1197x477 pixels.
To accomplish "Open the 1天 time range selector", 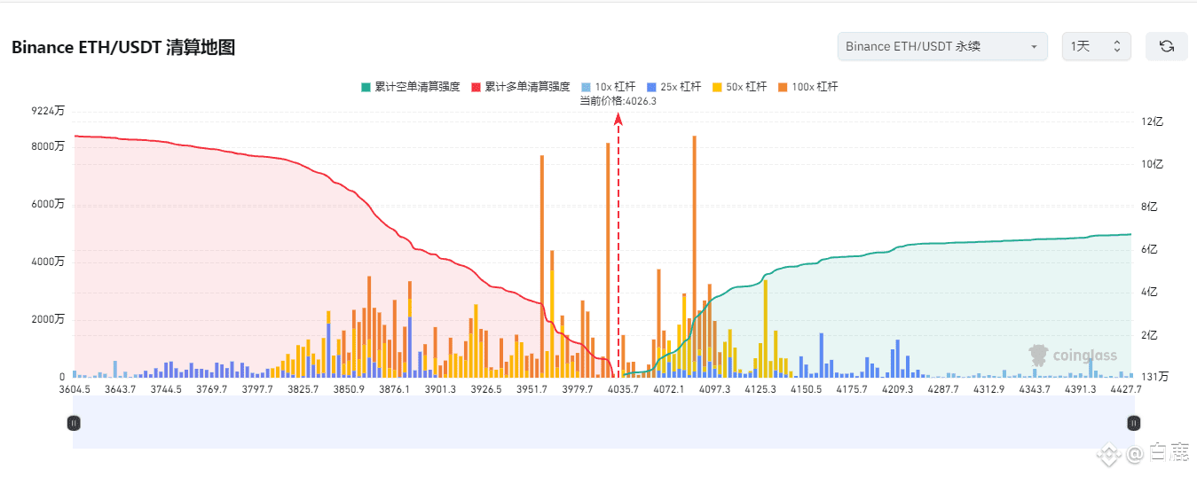I will 1096,46.
